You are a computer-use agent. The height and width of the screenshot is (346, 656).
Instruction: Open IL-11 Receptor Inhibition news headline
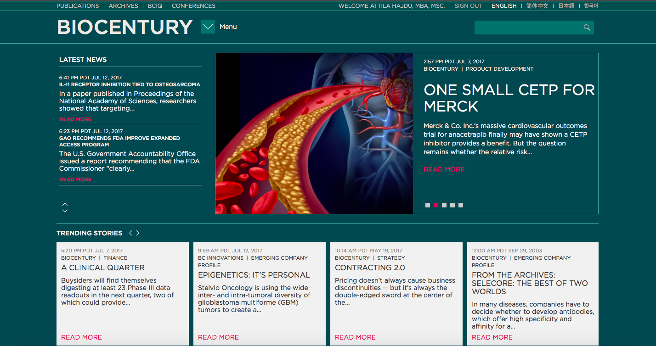pos(130,84)
